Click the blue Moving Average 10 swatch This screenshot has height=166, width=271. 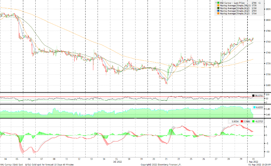point(218,11)
